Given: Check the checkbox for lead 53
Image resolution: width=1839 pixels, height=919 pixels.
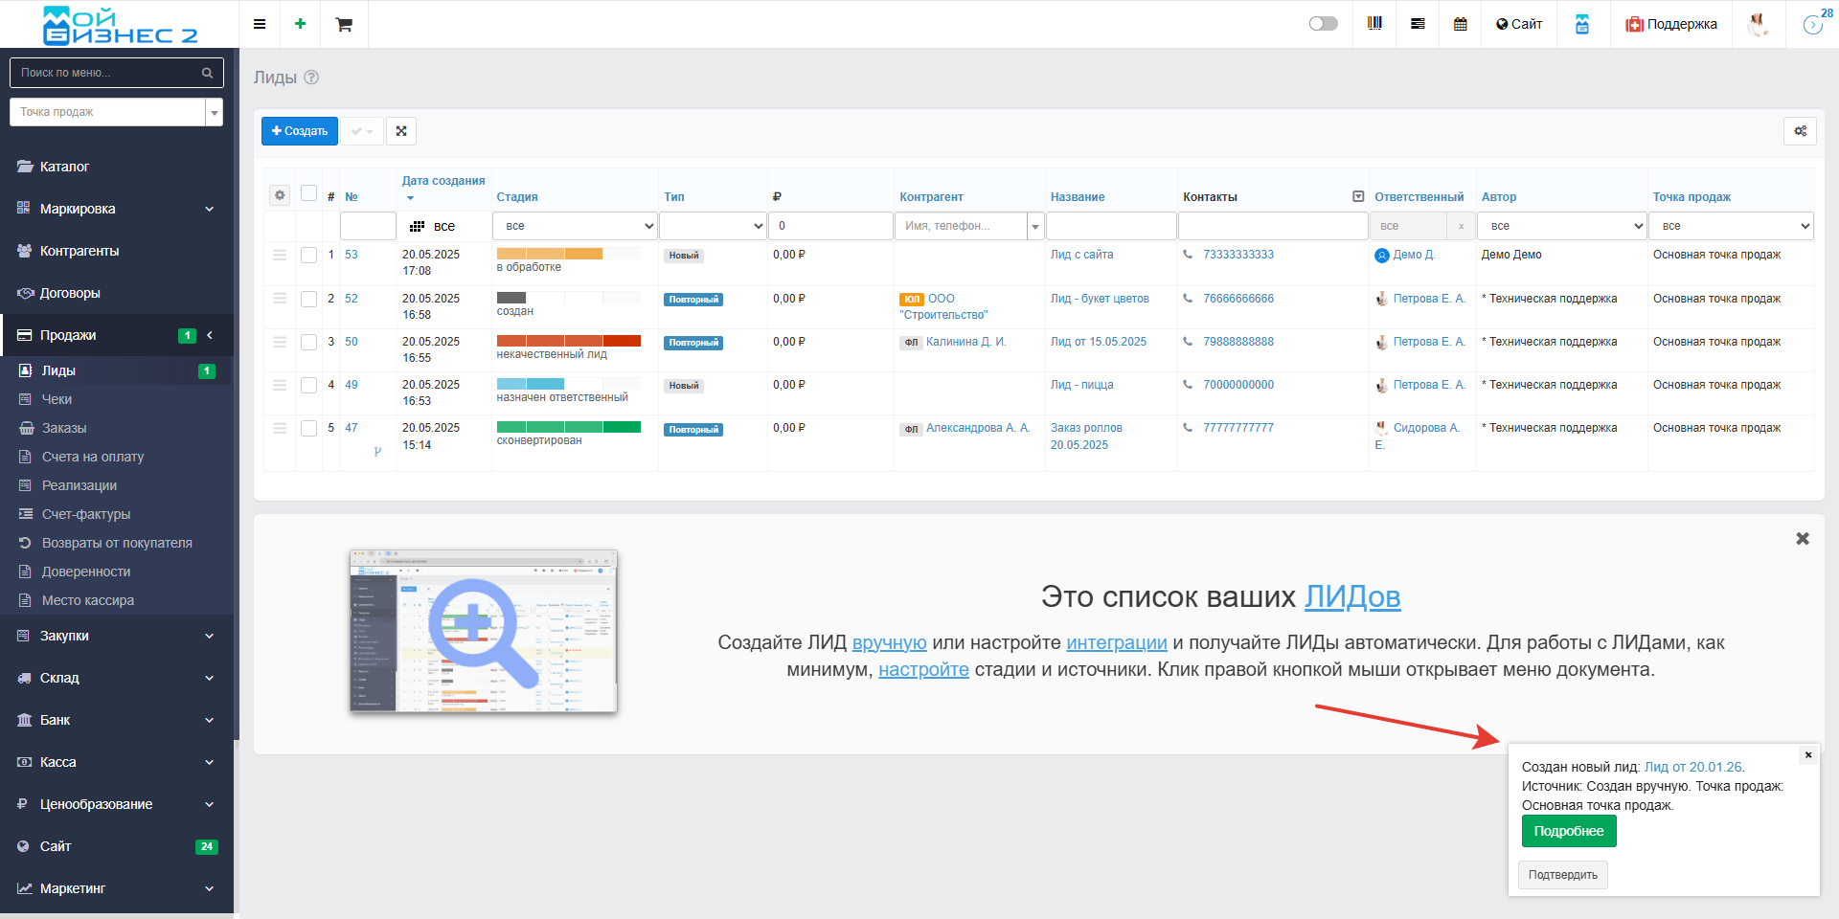Looking at the screenshot, I should tap(308, 256).
